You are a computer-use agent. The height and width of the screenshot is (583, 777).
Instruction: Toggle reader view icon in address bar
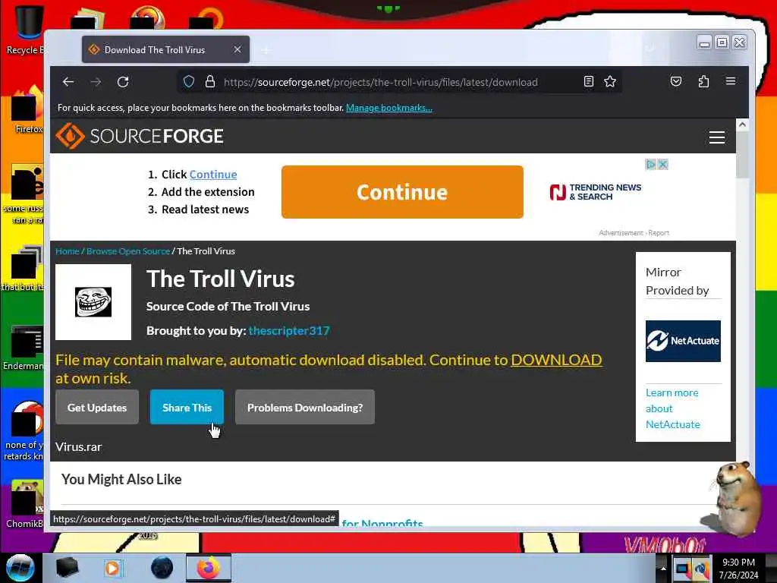(588, 82)
